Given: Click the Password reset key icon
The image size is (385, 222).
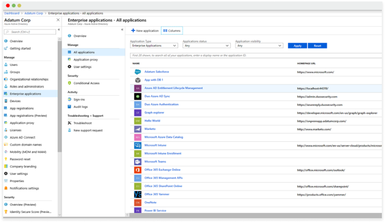Looking at the screenshot, I should pos(6,159).
